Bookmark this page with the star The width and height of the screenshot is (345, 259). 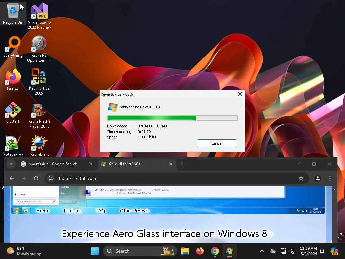pyautogui.click(x=301, y=178)
